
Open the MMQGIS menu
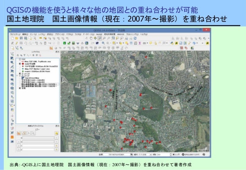click(x=120, y=34)
